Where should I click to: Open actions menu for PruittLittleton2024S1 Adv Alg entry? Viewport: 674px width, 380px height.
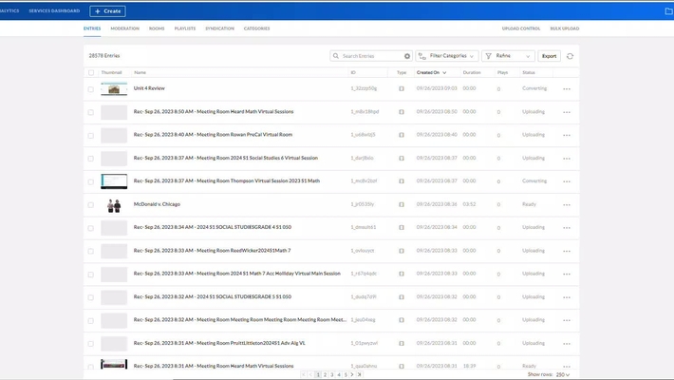point(567,344)
